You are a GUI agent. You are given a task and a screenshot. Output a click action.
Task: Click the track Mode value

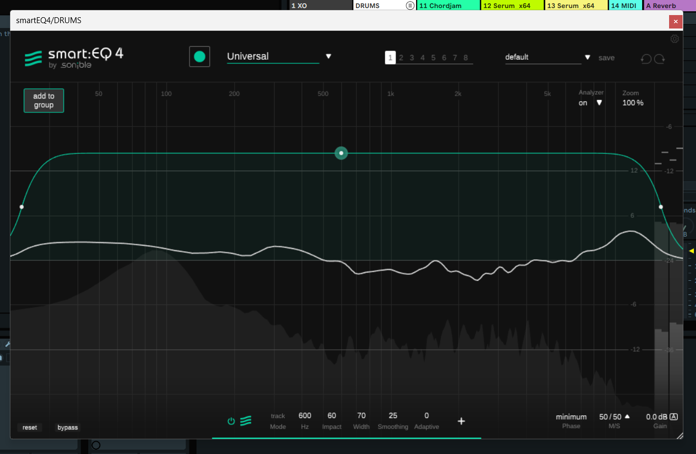coord(278,416)
